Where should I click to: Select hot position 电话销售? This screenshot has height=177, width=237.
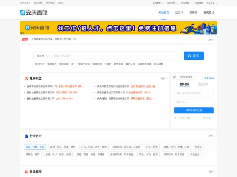pos(159,64)
